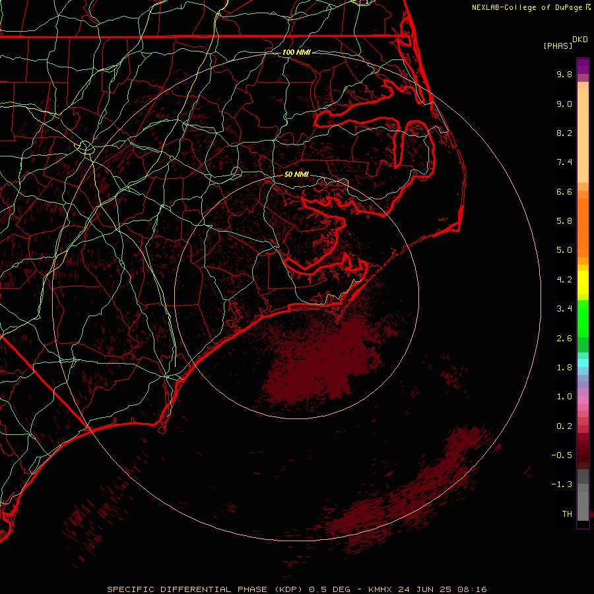Click the gray band at bottom of color scale
The height and width of the screenshot is (594, 594).
(583, 494)
